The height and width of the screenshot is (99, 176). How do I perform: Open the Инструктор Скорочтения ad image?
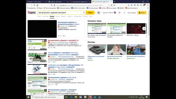click(x=117, y=50)
